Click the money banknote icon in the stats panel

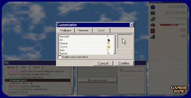[x=153, y=13]
